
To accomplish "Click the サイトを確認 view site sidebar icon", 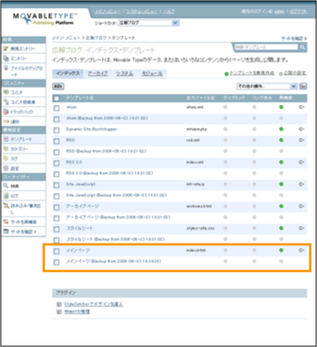I will [x=6, y=231].
